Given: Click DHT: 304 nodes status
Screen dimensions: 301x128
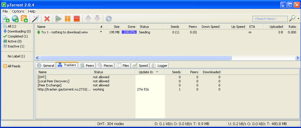Looking at the screenshot, I should (111, 124).
